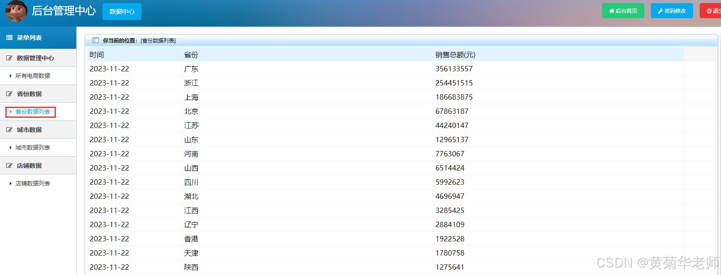This screenshot has height=275, width=721.
Task: Expand the 店铺数据 section
Action: [38, 166]
